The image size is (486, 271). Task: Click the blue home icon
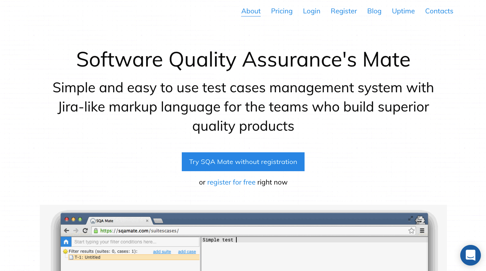66,242
